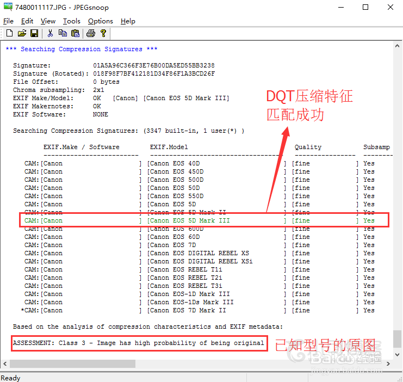This screenshot has width=403, height=382.
Task: Click the EXIF Make/Model line
Action: coord(121,98)
